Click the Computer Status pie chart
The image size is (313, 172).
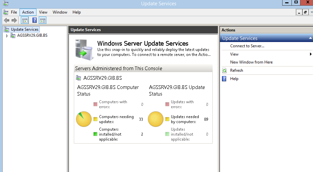[84, 119]
